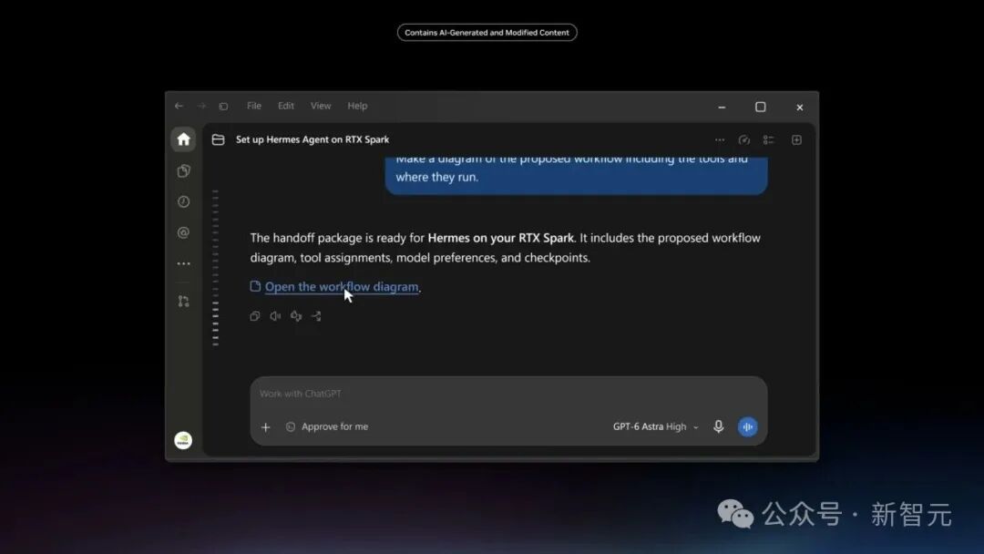Minimize the chat window
This screenshot has height=554, width=984.
click(722, 108)
